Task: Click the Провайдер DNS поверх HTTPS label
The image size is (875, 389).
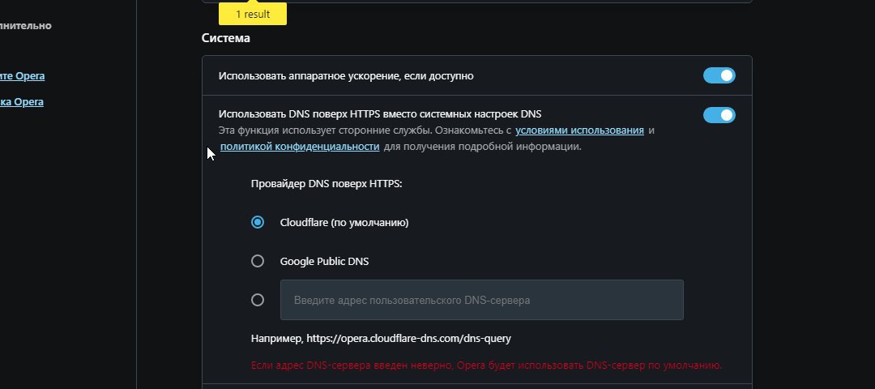Action: 327,184
